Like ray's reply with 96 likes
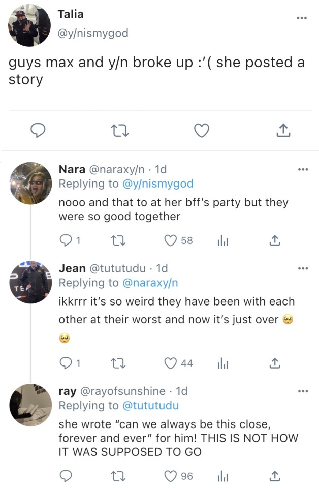This screenshot has height=488, width=319. [x=171, y=476]
